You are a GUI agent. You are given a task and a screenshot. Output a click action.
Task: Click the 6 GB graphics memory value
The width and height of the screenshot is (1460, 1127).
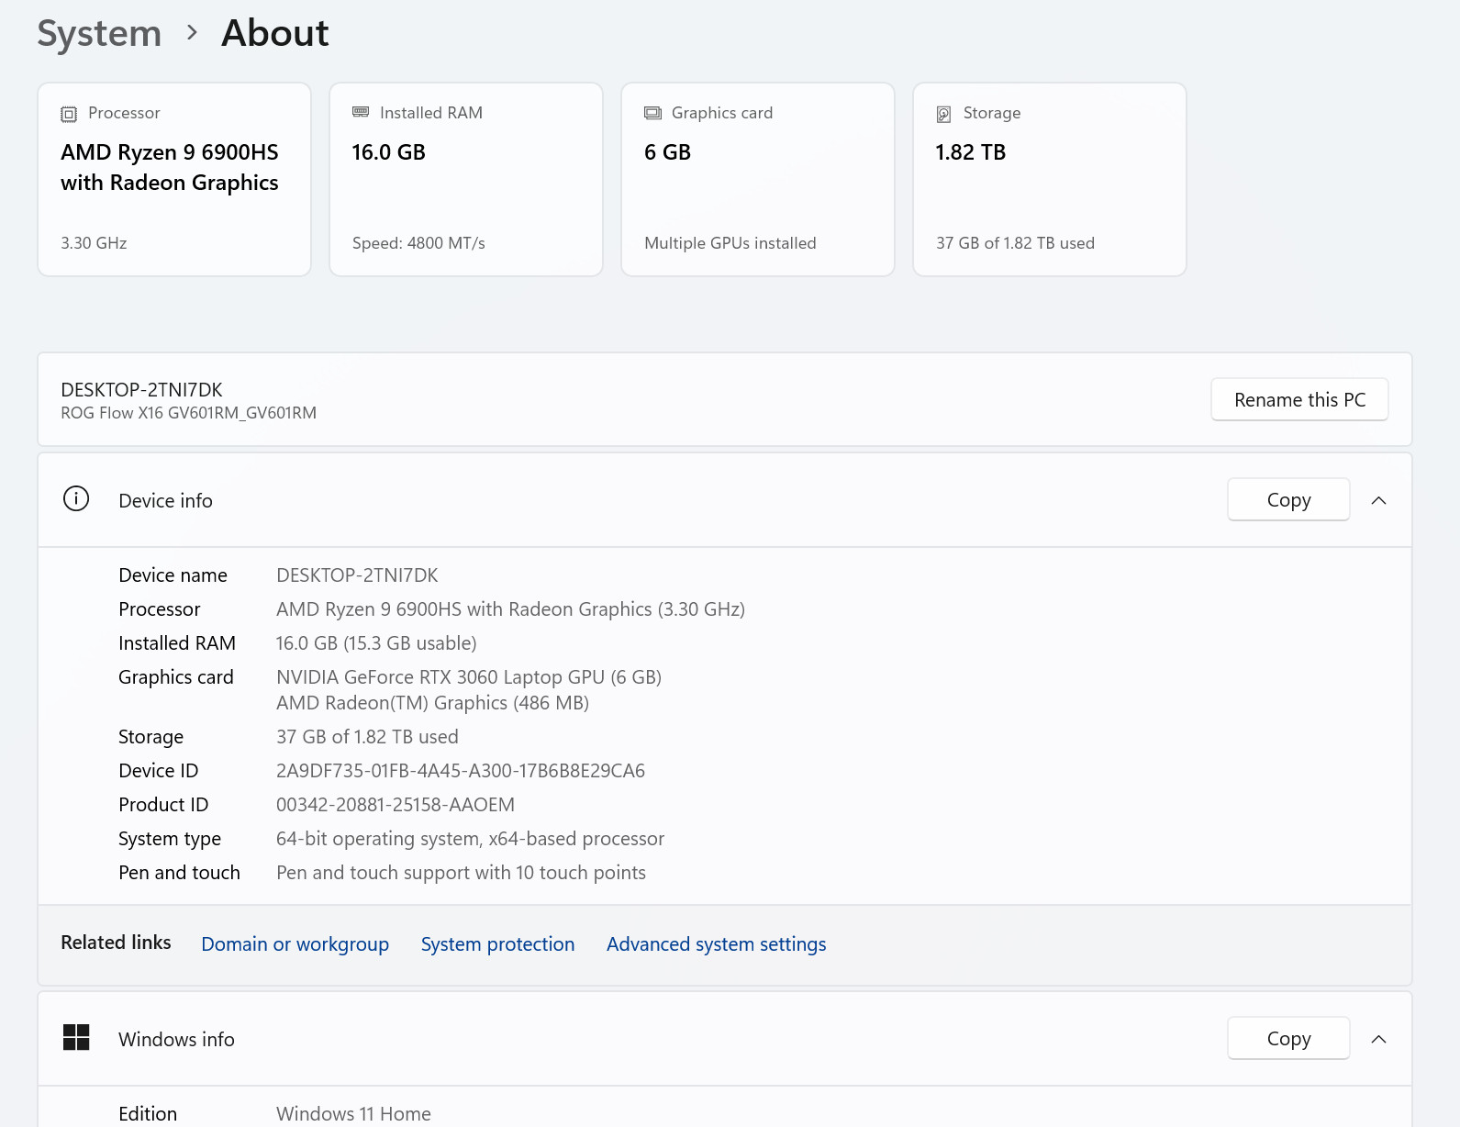(x=667, y=152)
